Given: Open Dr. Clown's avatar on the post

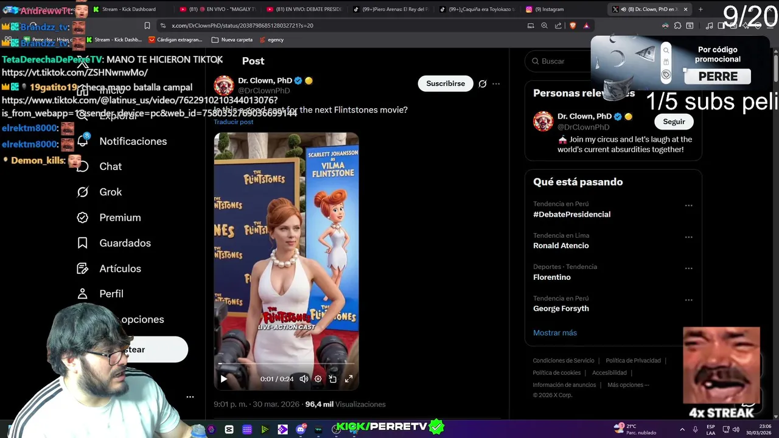Looking at the screenshot, I should (x=223, y=85).
